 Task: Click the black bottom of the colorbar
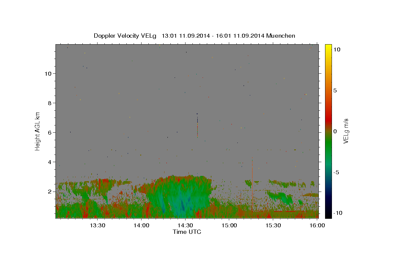point(328,214)
